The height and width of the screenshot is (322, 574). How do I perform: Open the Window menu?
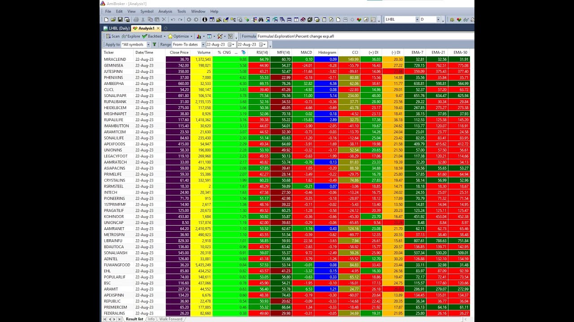[x=198, y=11]
